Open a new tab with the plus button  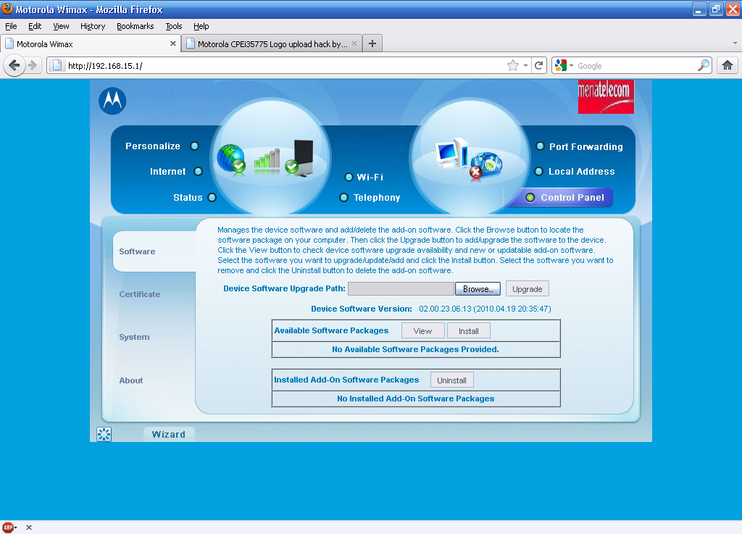[372, 43]
